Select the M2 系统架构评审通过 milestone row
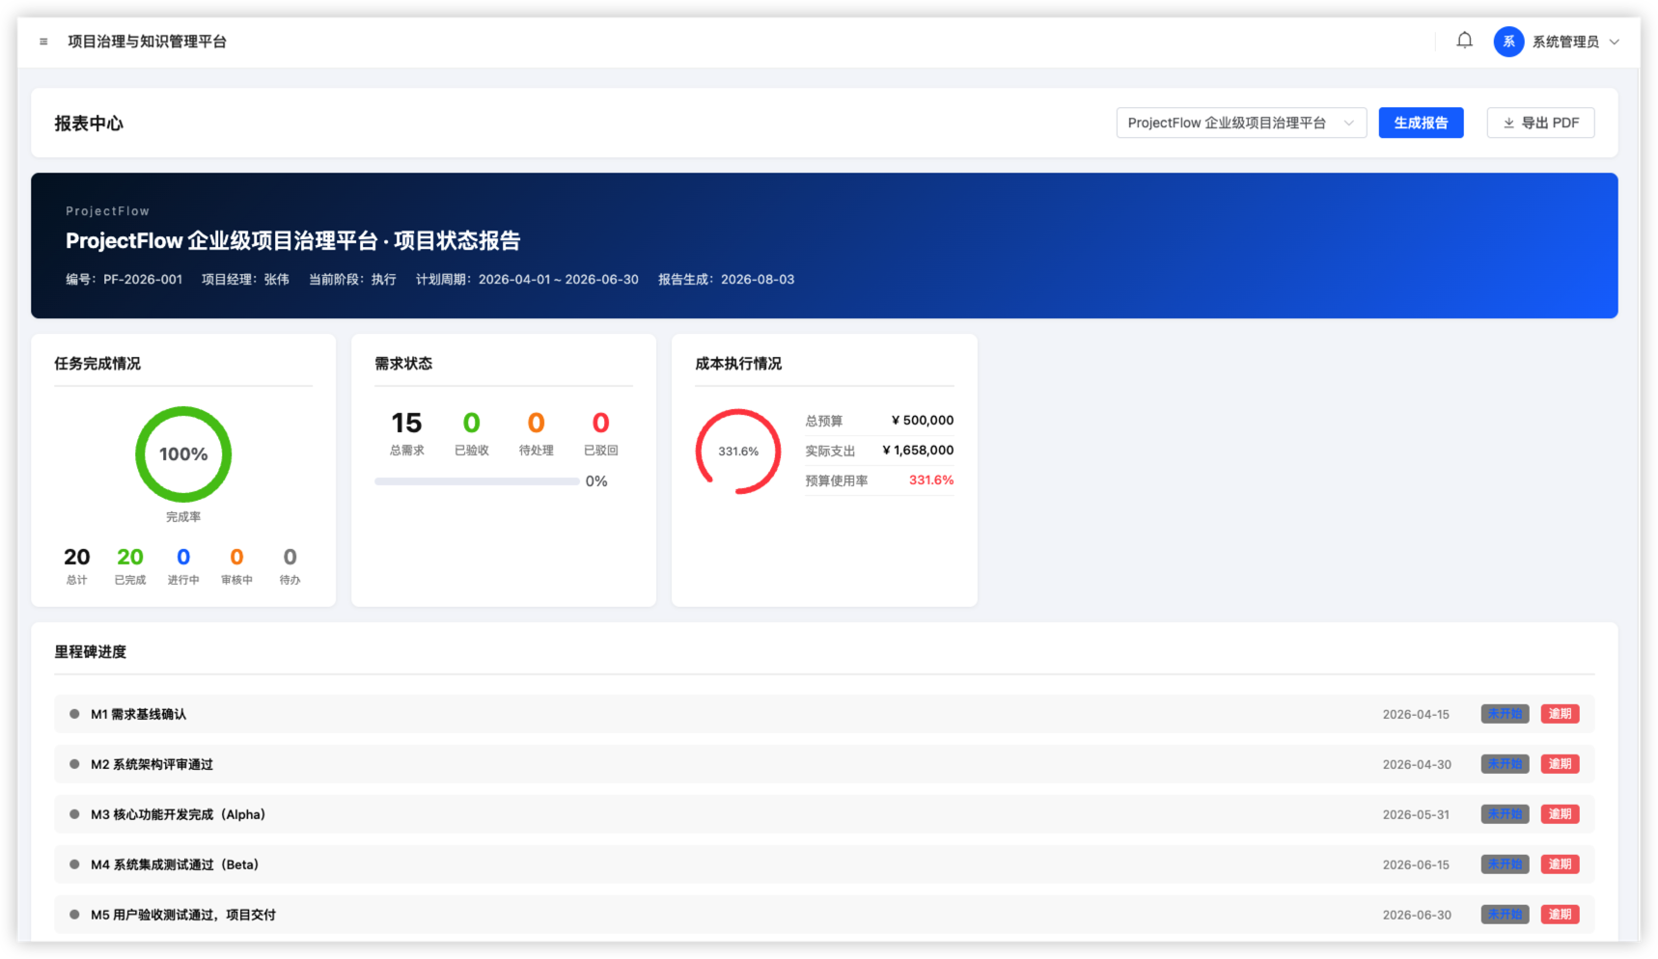The width and height of the screenshot is (1658, 959). click(x=824, y=764)
